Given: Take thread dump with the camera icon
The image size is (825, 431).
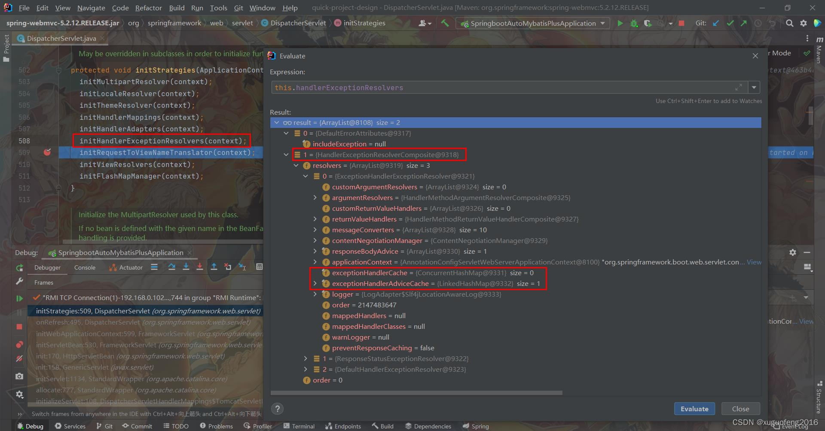Looking at the screenshot, I should tap(19, 376).
